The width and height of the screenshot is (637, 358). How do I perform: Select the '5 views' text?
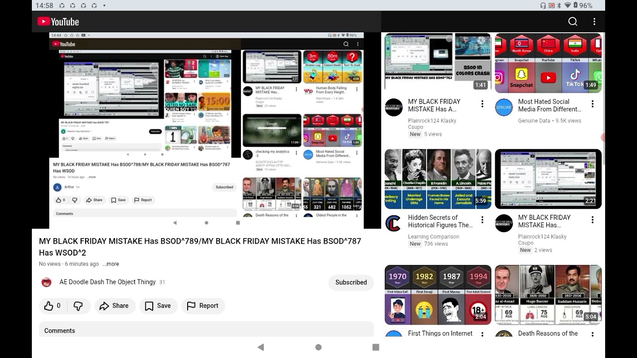[x=433, y=134]
